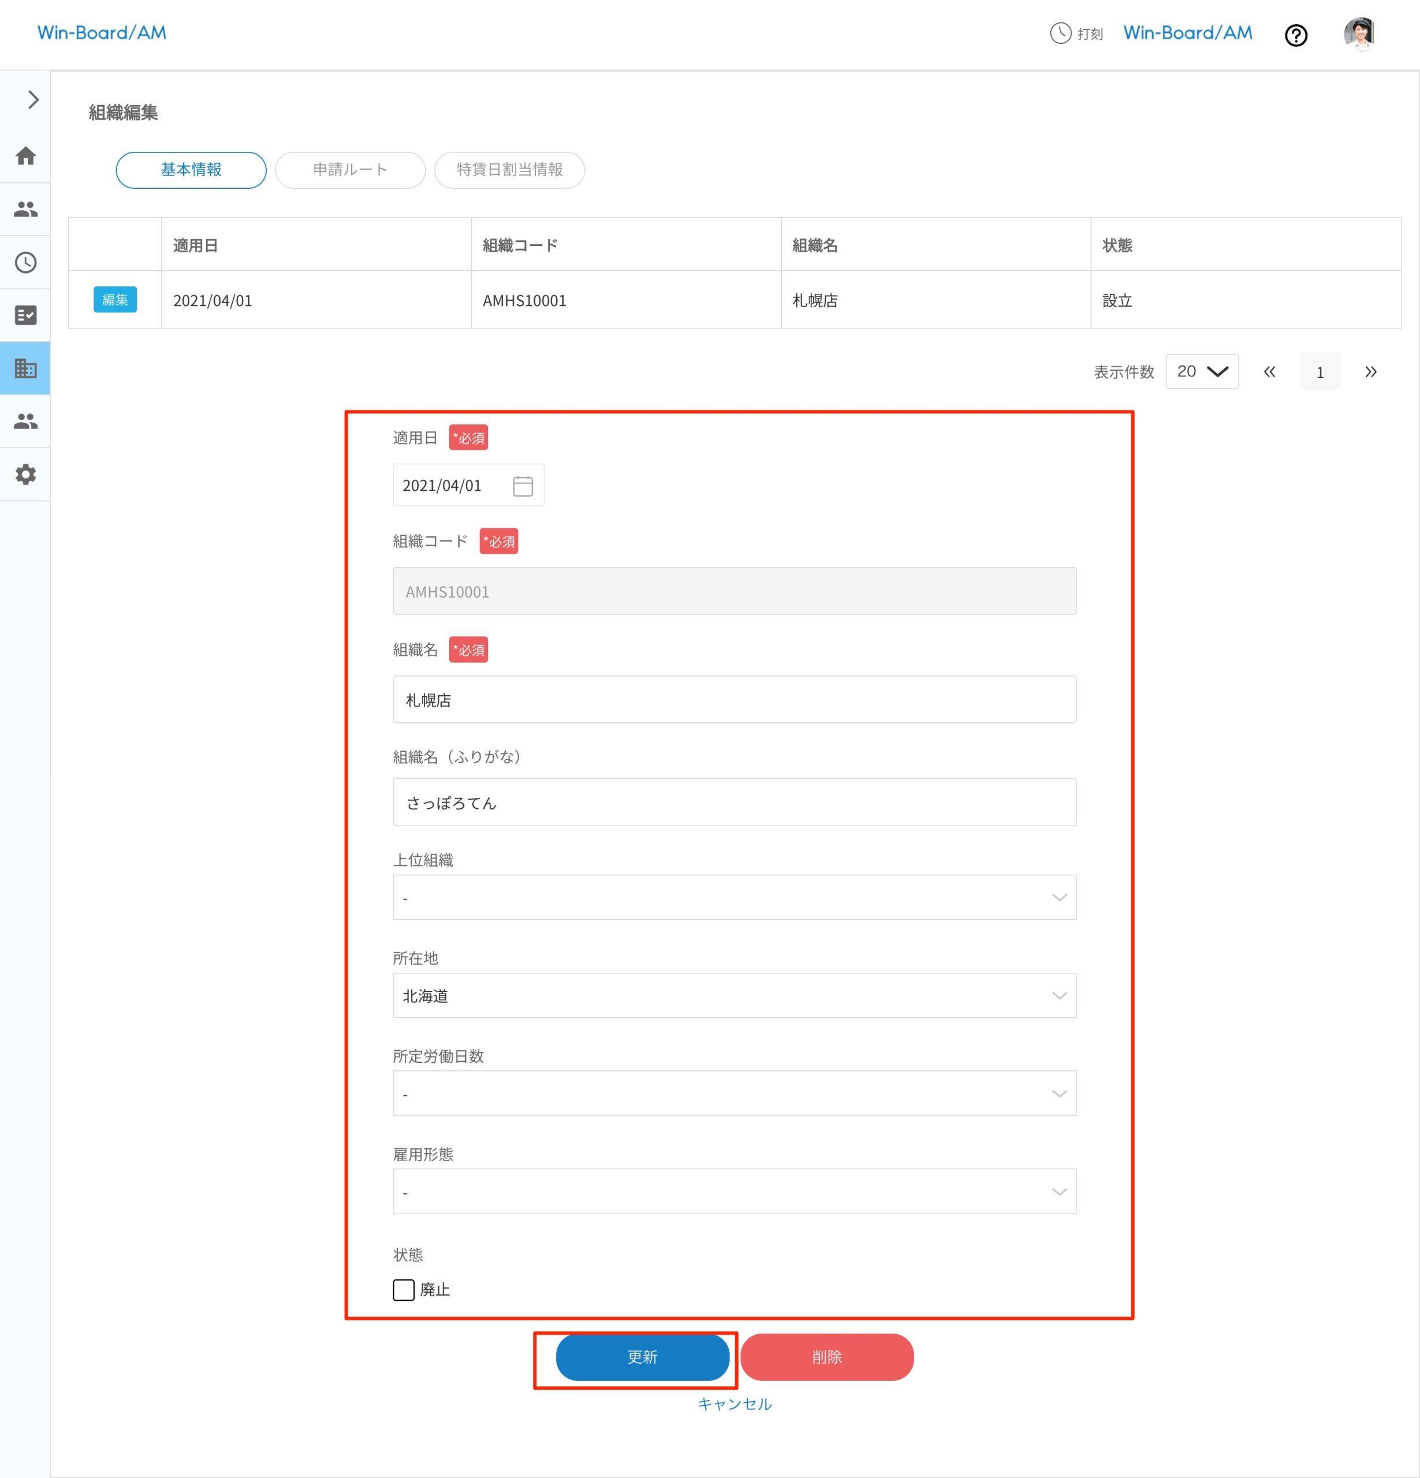
Task: Click the help question mark icon
Action: click(1296, 35)
